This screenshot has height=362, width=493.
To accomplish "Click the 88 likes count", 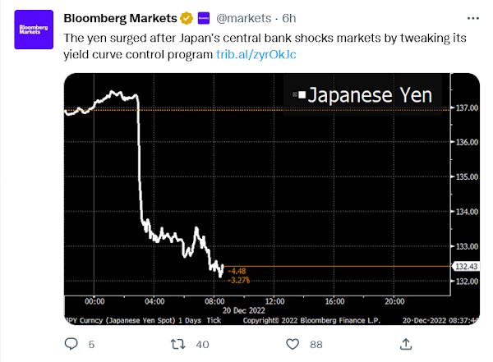I will click(316, 345).
